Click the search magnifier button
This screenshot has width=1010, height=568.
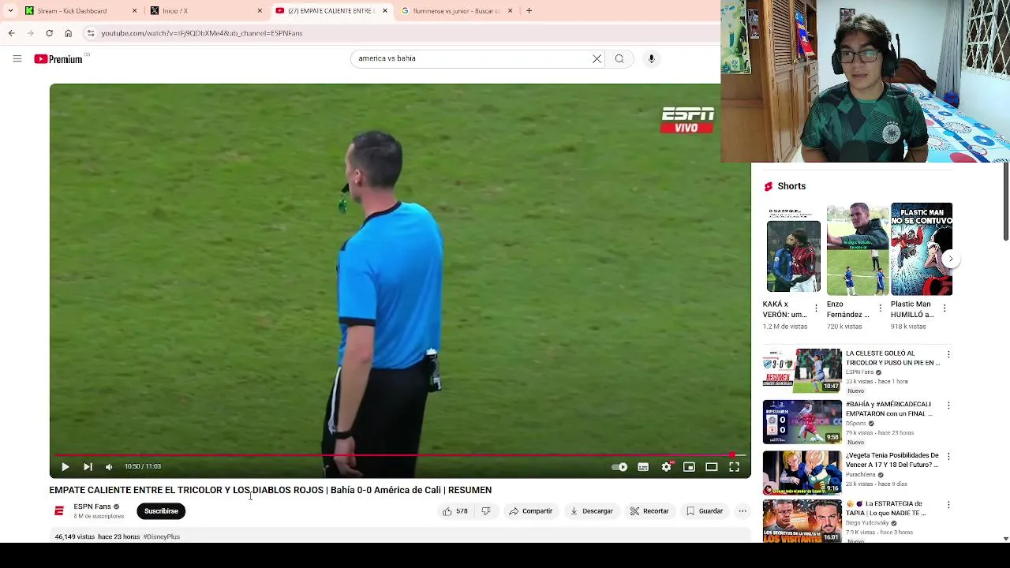point(619,58)
